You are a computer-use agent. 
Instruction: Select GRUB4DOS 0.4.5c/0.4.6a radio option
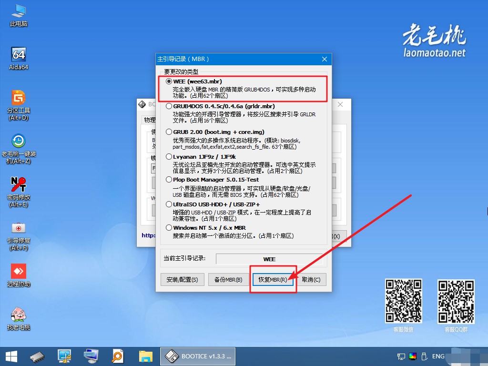pos(169,106)
